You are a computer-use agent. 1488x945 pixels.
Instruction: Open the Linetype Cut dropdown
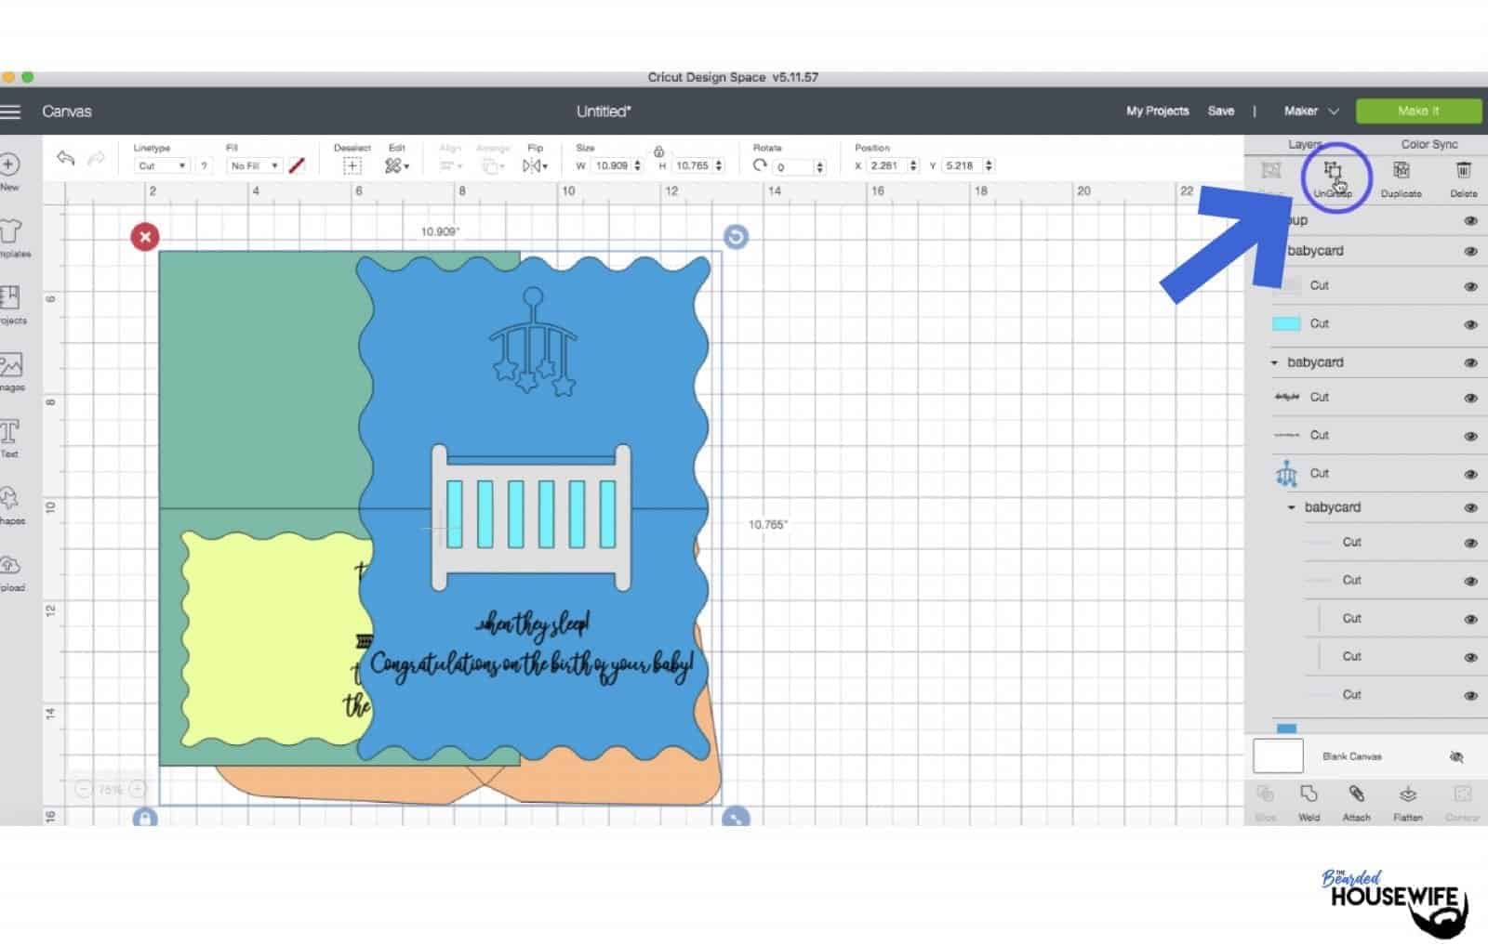[x=162, y=166]
